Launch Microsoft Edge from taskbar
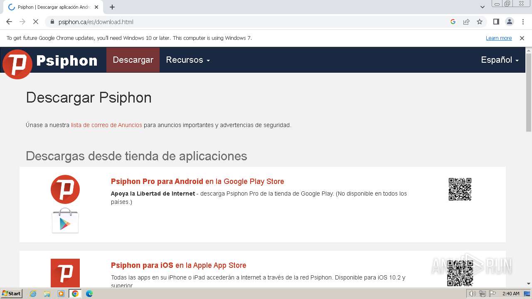The height and width of the screenshot is (299, 532). coord(89,294)
